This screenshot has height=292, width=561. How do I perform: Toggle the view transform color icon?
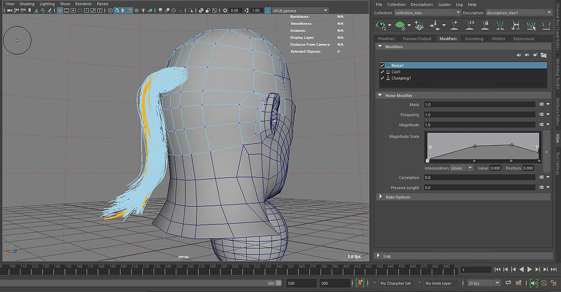pyautogui.click(x=268, y=10)
